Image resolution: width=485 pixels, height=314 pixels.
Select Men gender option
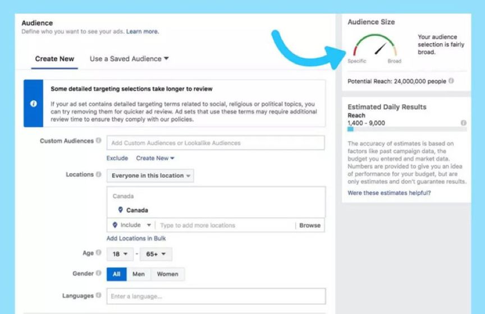tap(139, 274)
